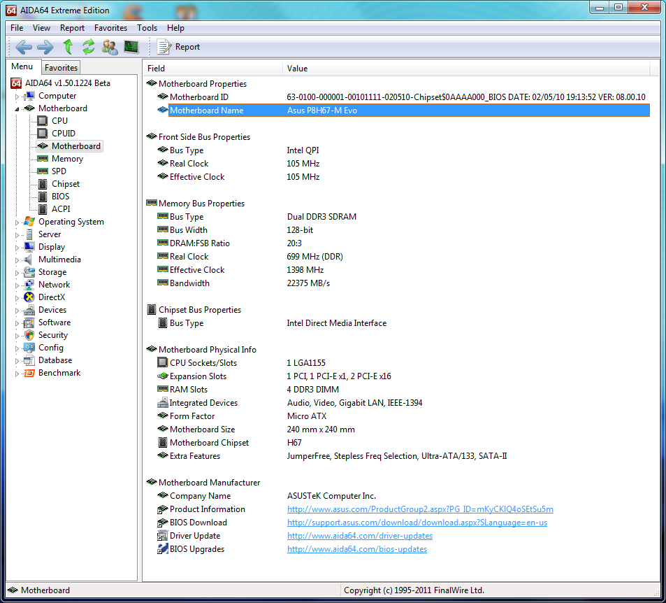Viewport: 666px width, 603px height.
Task: Click the Operating System Windows flag icon
Action: (x=29, y=222)
